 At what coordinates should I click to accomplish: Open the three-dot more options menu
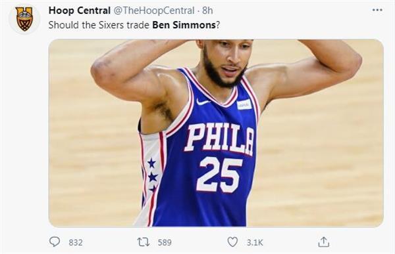click(377, 10)
